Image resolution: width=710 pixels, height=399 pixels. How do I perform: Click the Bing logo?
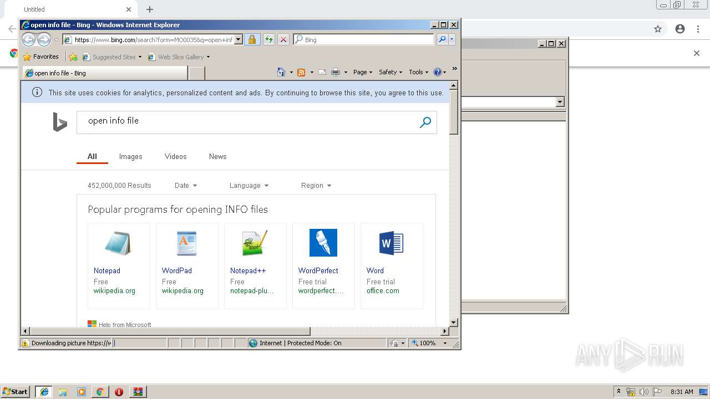[x=59, y=122]
